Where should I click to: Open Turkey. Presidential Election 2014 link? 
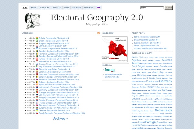pyautogui.click(x=54, y=59)
